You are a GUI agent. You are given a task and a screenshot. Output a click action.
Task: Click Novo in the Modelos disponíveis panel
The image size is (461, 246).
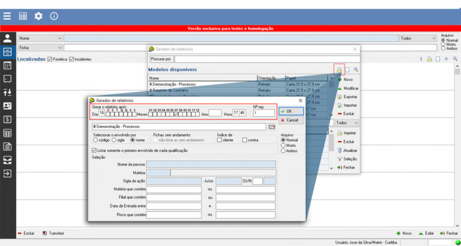tap(346, 80)
